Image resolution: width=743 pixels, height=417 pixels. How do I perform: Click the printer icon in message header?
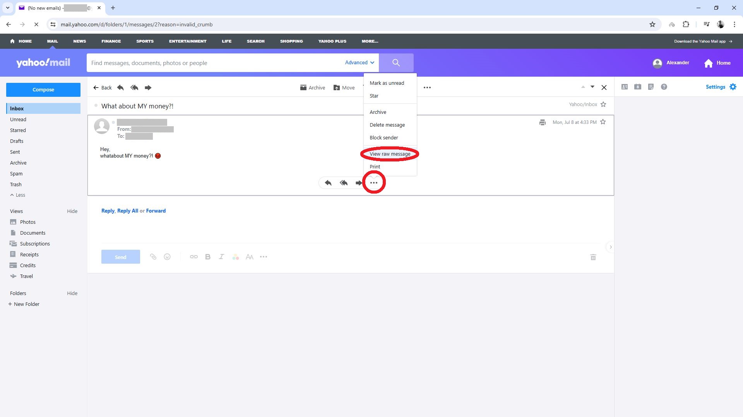[542, 122]
